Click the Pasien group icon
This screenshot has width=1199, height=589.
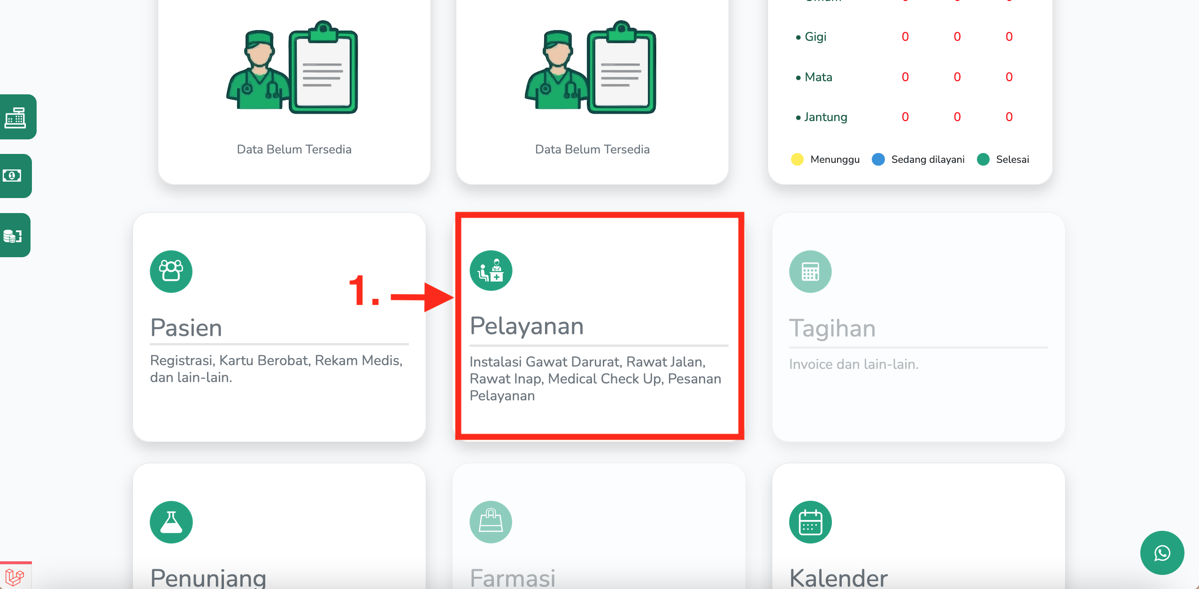point(171,271)
